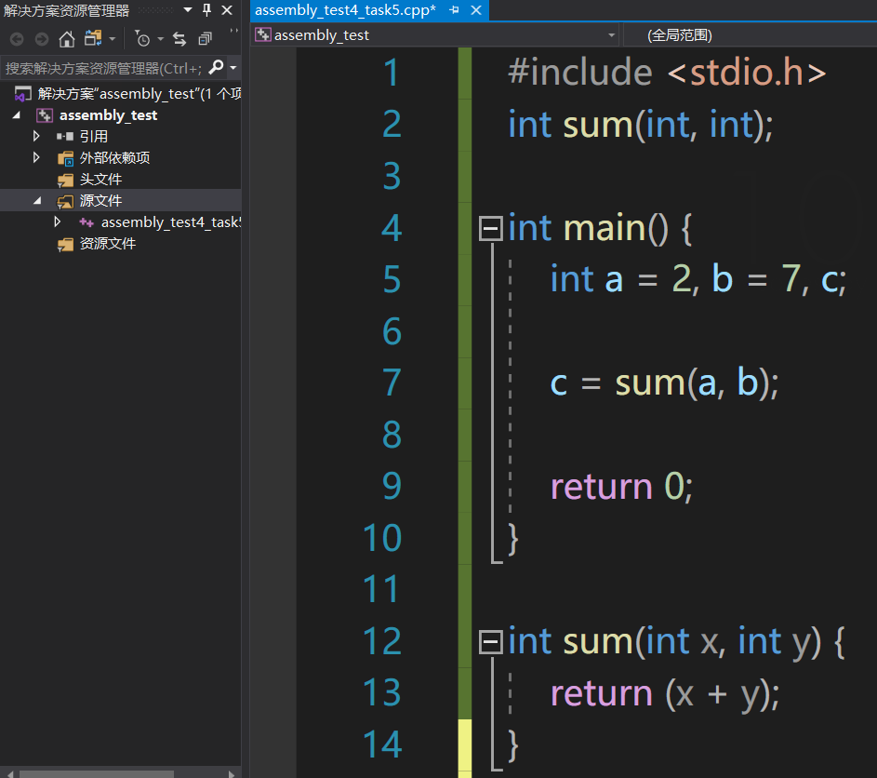
Task: Click the 头文件 folder icon
Action: 65,180
